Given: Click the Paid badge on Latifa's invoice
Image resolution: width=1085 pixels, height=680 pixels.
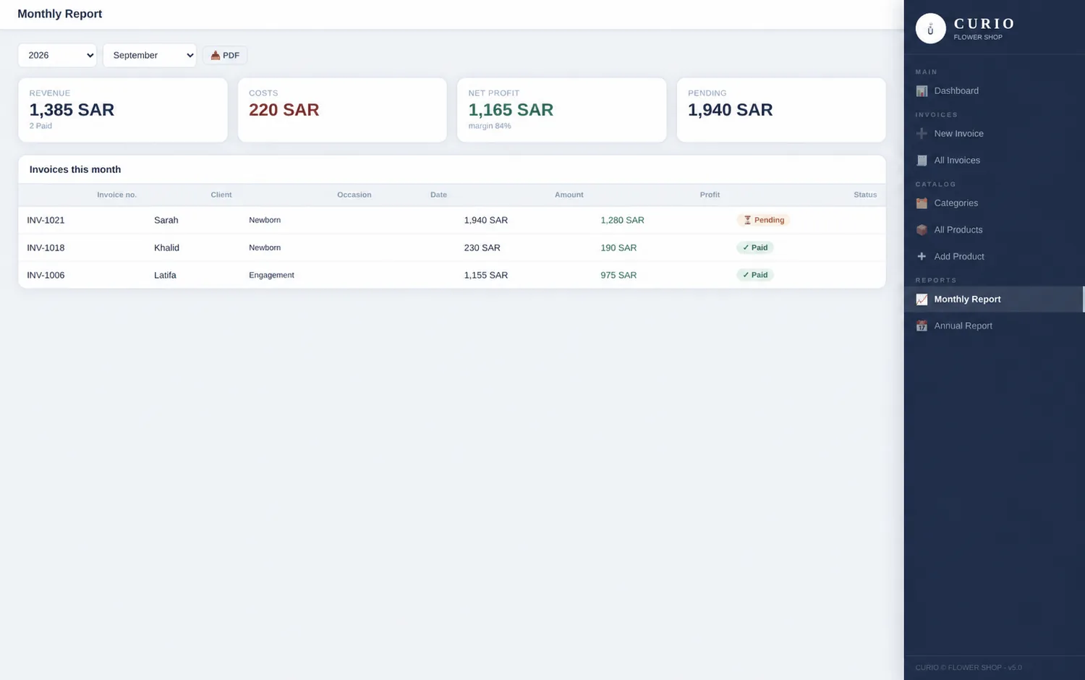Looking at the screenshot, I should point(755,275).
